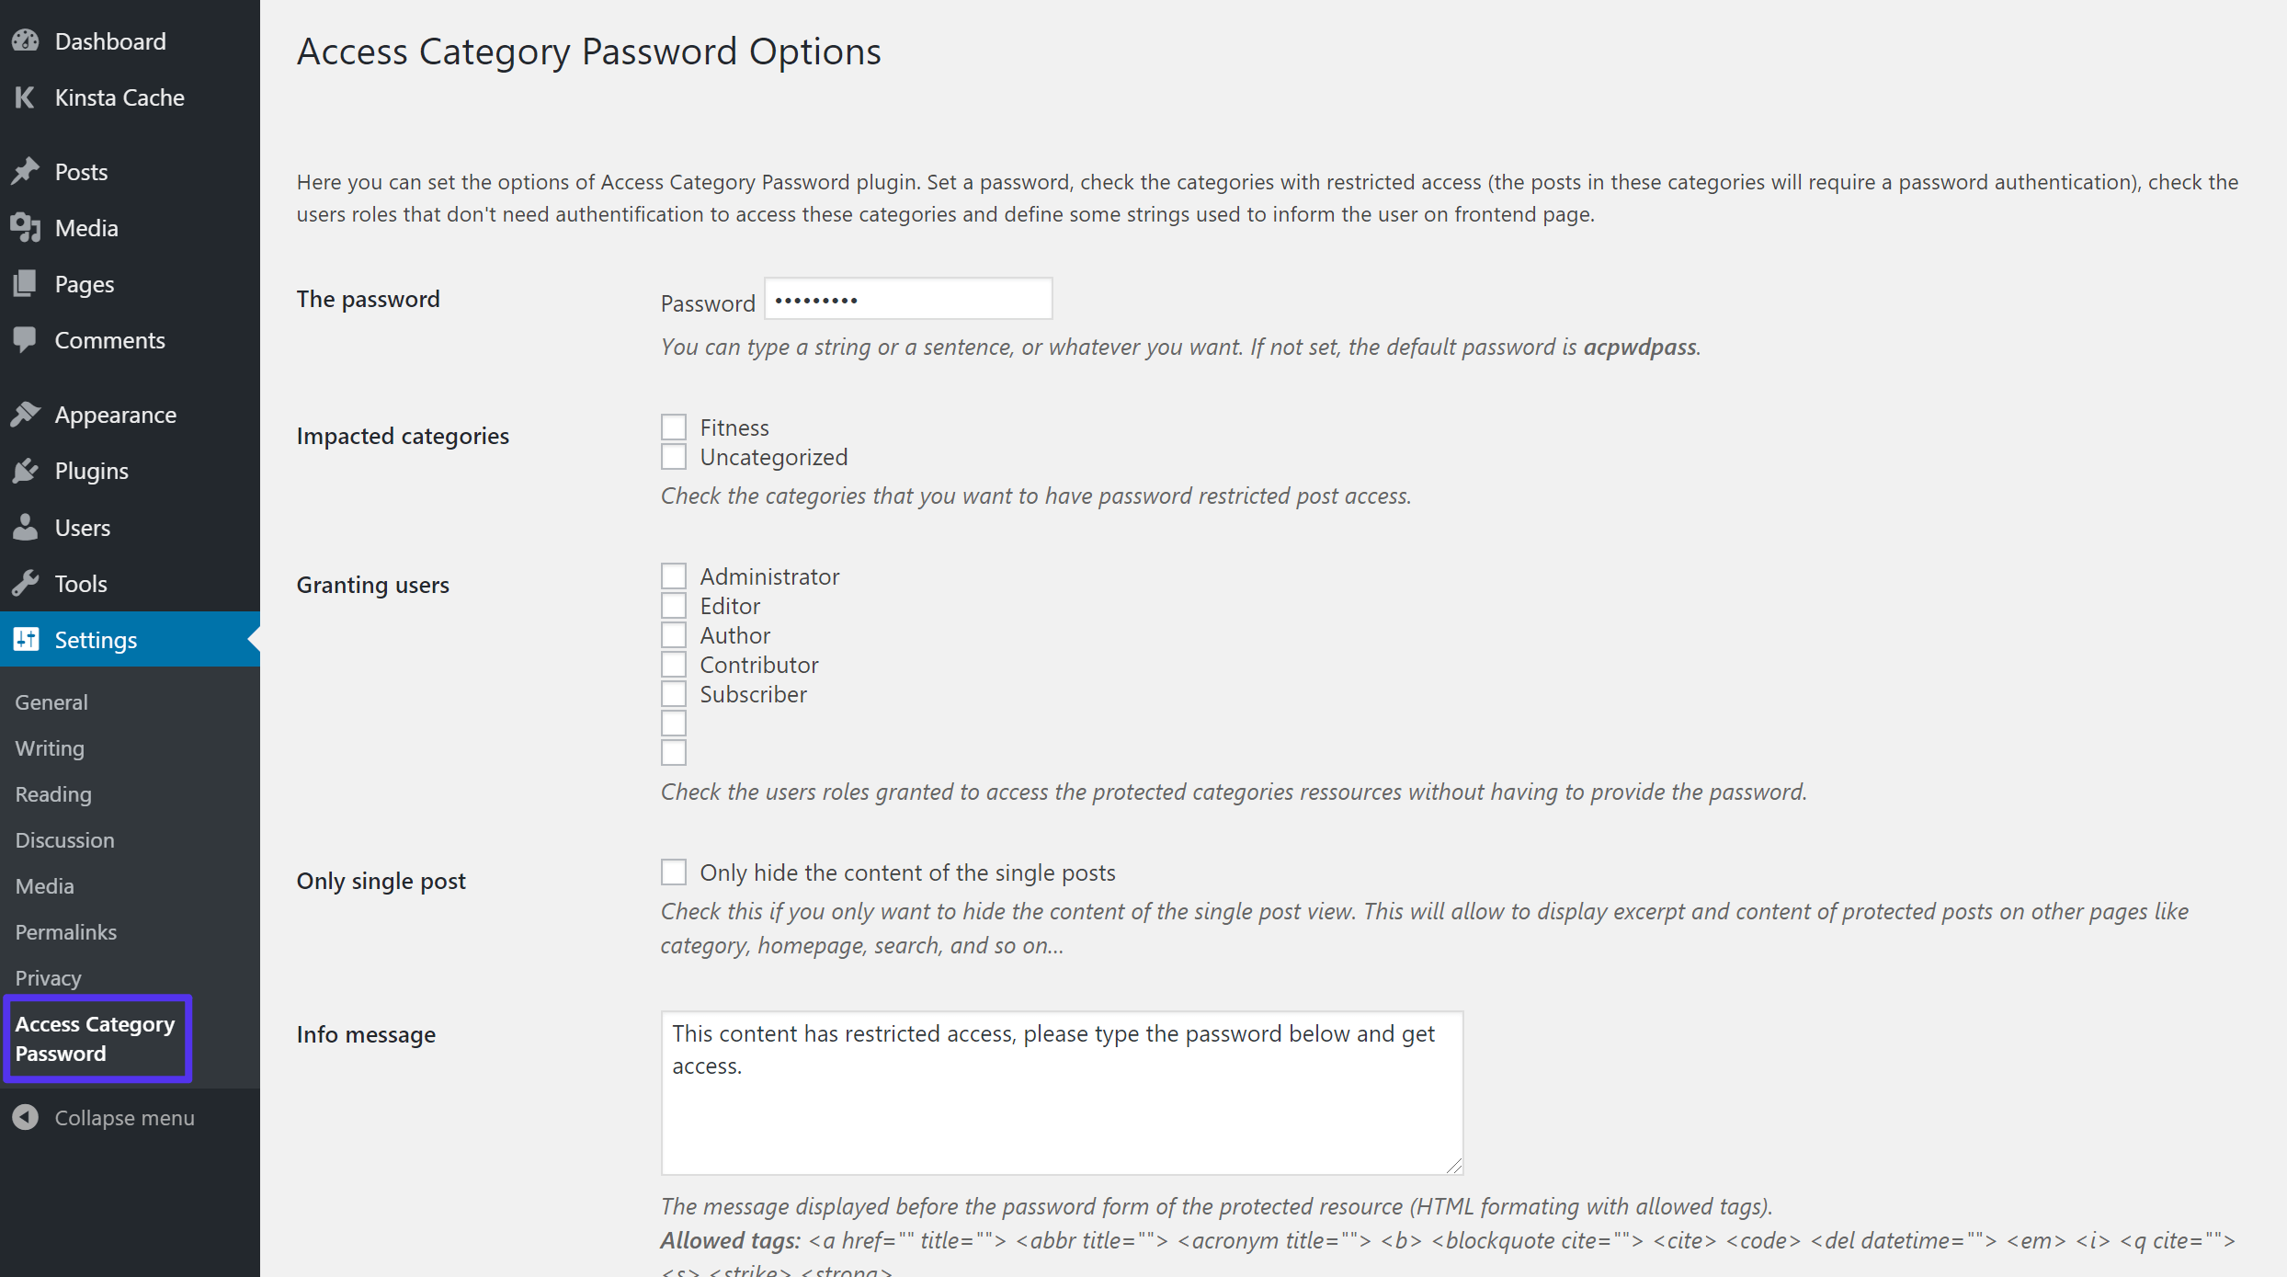Click the password input field

coord(908,299)
